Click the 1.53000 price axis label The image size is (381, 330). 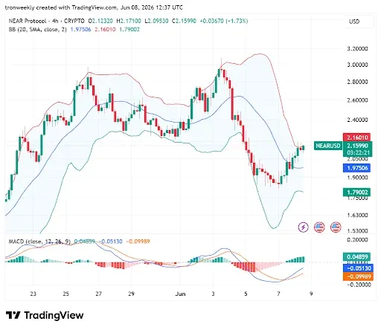point(357,230)
